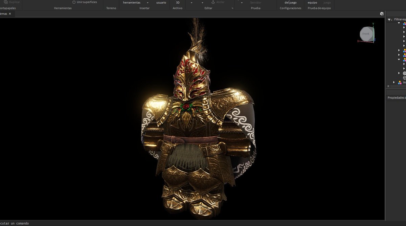The width and height of the screenshot is (406, 226).
Task: Select the globe icon in Explorer tree
Action: pyautogui.click(x=404, y=73)
